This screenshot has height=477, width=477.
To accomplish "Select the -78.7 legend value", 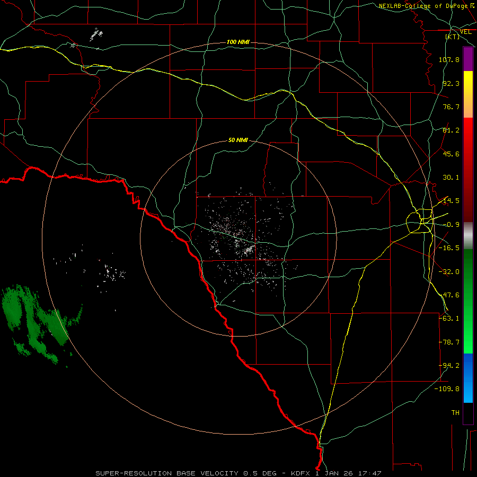I will pyautogui.click(x=449, y=342).
